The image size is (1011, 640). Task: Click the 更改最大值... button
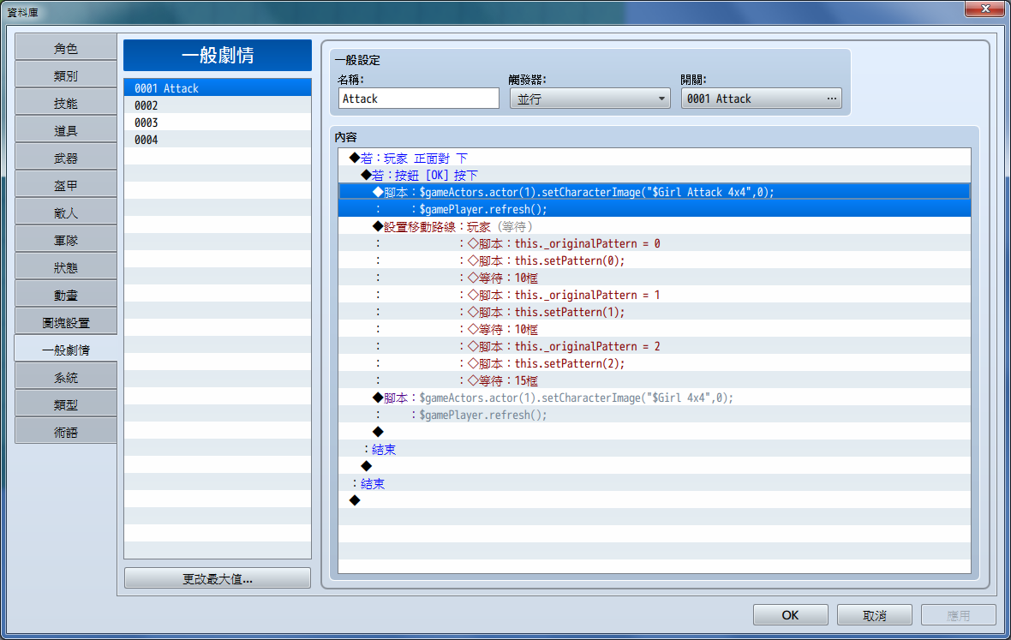tap(218, 578)
